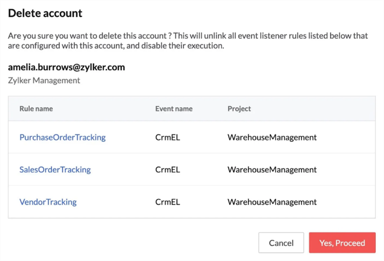Click WarehouseManagement in the VendorTracking row
Viewport: 384px width, 261px height.
point(272,202)
